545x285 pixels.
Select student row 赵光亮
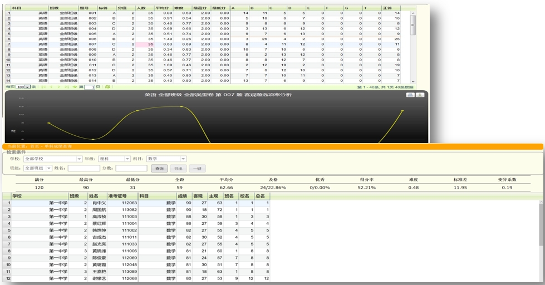(x=136, y=244)
